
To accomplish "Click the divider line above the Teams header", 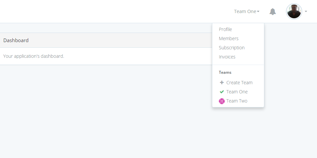I will pos(238,65).
